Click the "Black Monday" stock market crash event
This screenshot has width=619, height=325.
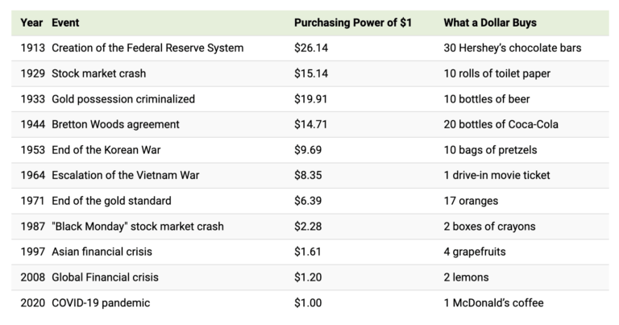click(x=137, y=227)
